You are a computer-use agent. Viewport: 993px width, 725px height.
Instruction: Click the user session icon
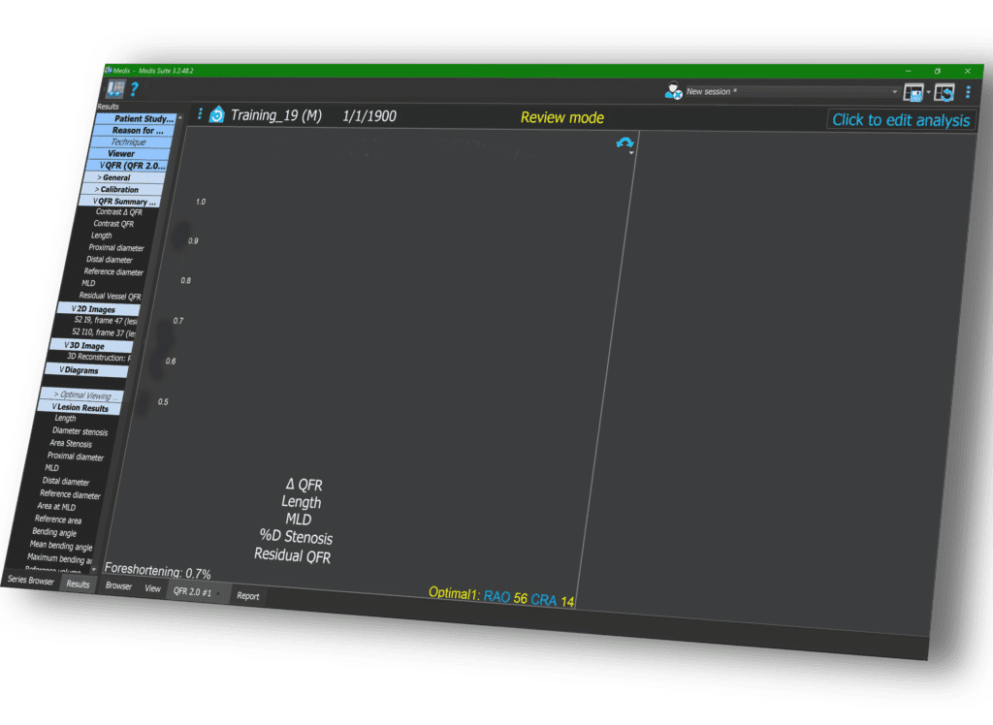(673, 91)
